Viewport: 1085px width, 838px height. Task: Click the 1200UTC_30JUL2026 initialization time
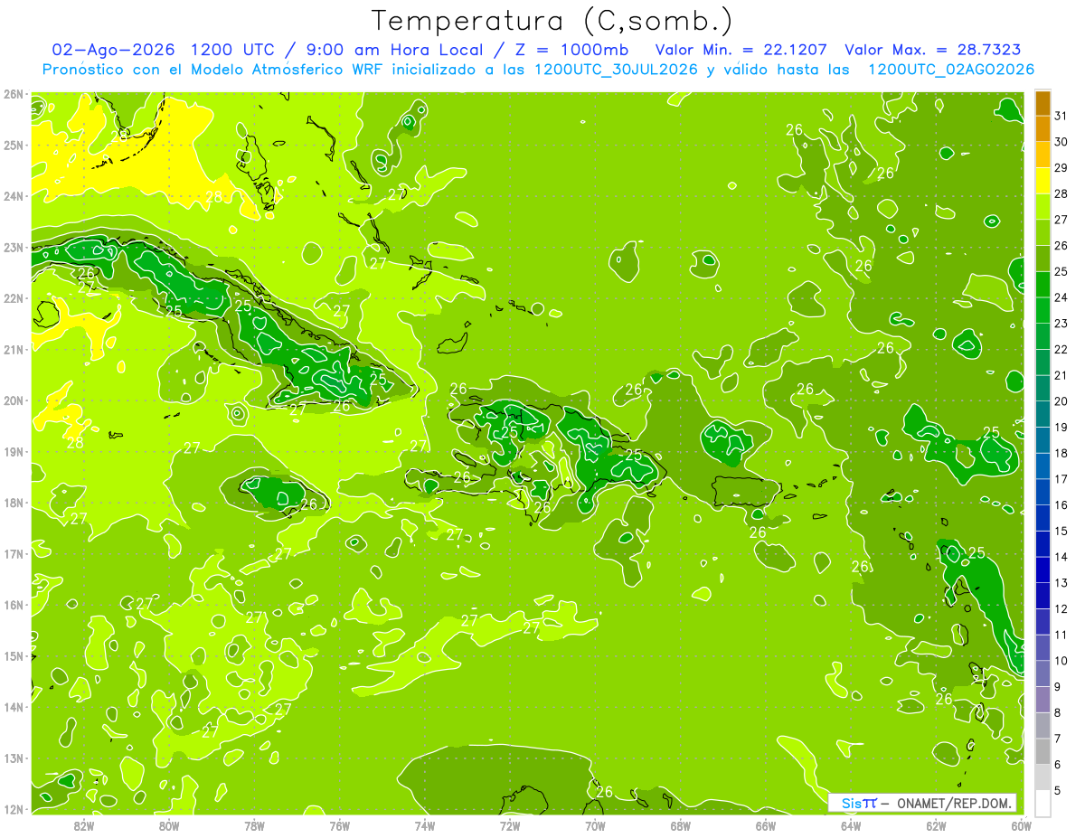[614, 70]
